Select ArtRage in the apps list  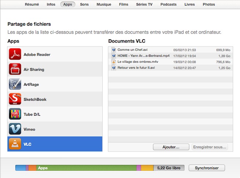click(x=55, y=84)
